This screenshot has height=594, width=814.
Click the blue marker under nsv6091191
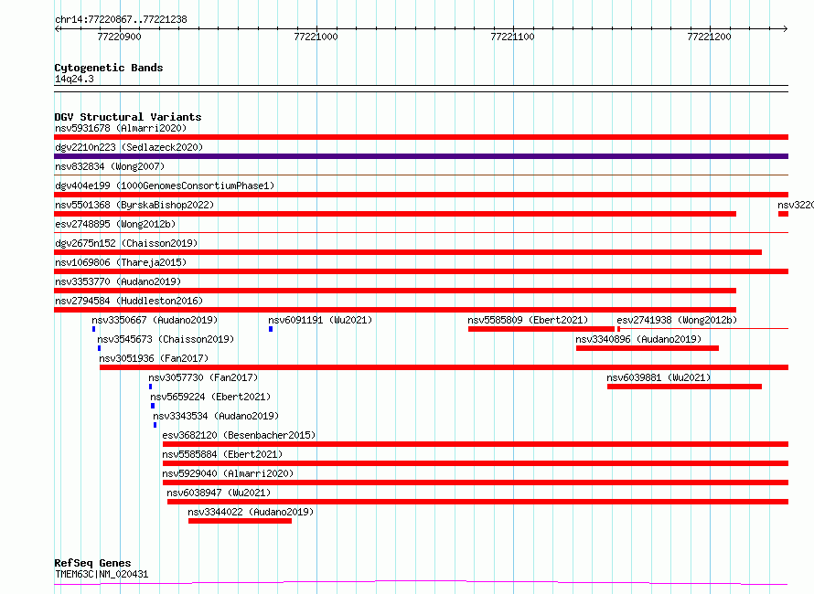click(271, 329)
